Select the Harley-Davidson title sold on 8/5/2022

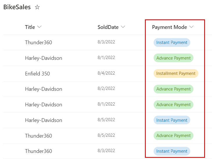point(44,120)
